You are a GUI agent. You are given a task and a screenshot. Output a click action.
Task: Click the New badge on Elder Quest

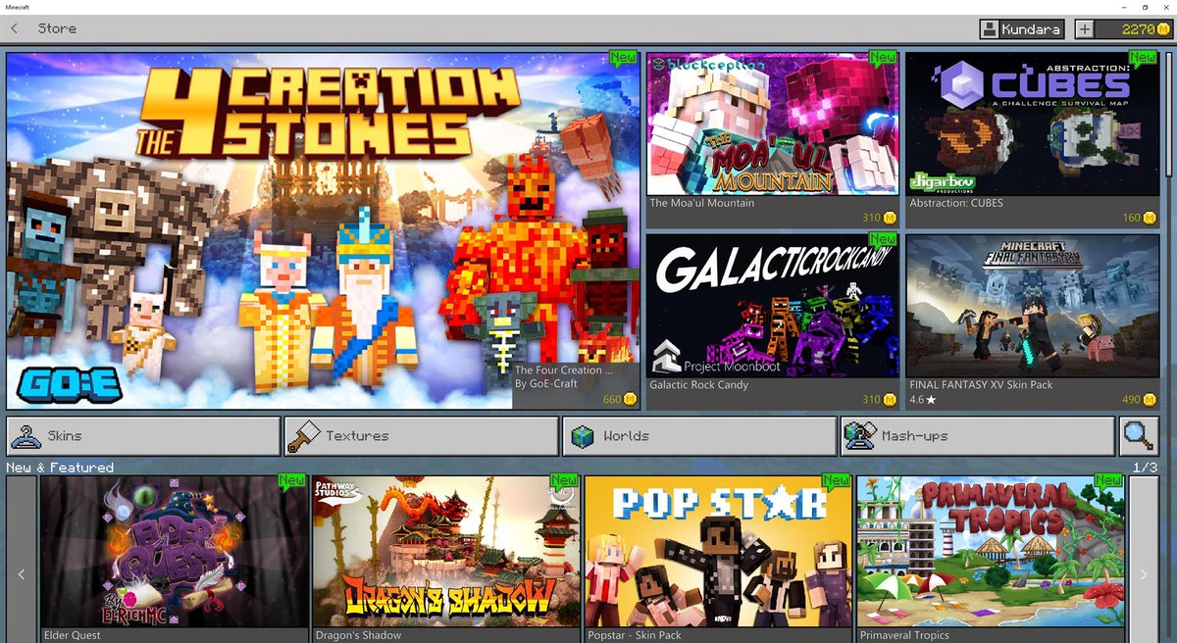[291, 481]
